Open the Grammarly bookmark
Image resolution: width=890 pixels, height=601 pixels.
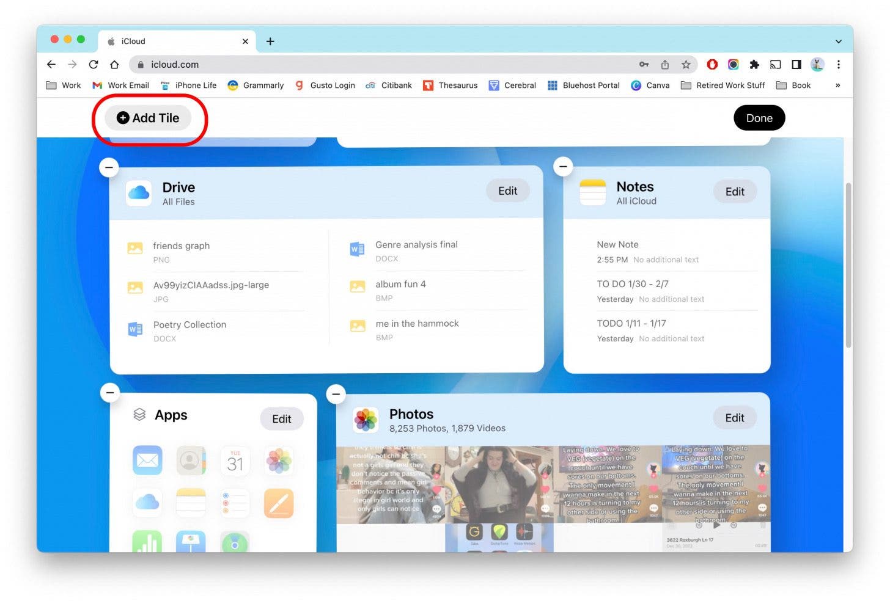256,85
